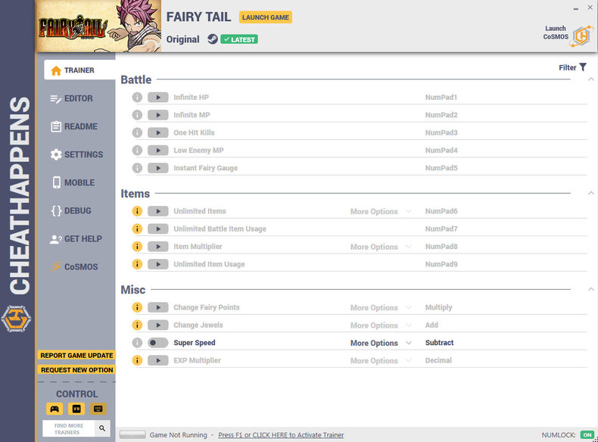Open the Trainer tab
This screenshot has height=442, width=598.
79,70
